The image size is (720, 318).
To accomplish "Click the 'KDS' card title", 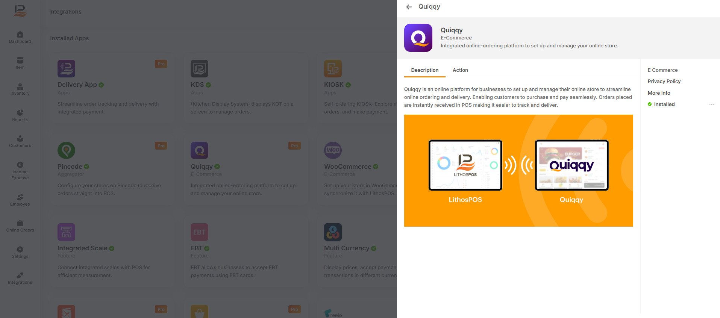I will click(197, 85).
